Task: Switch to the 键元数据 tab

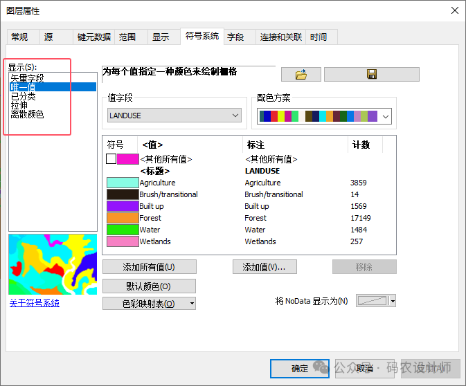Action: [94, 37]
